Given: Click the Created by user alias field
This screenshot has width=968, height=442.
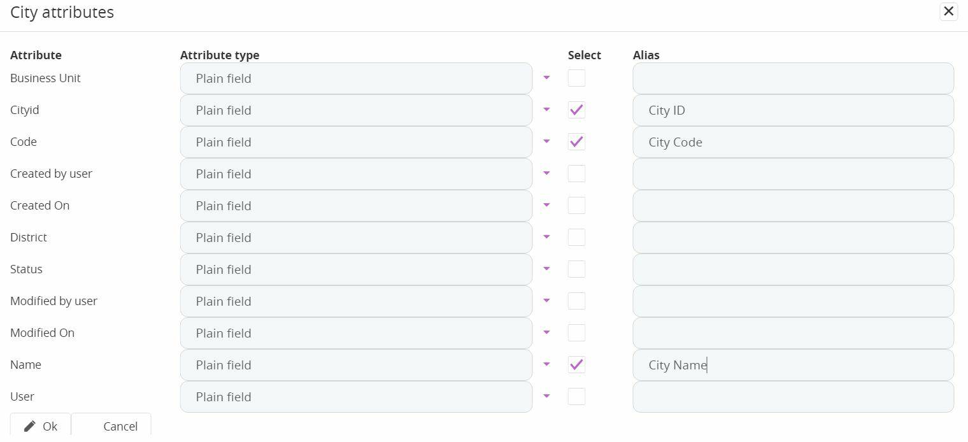Looking at the screenshot, I should pyautogui.click(x=793, y=174).
